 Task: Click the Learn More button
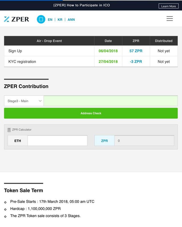(168, 6)
